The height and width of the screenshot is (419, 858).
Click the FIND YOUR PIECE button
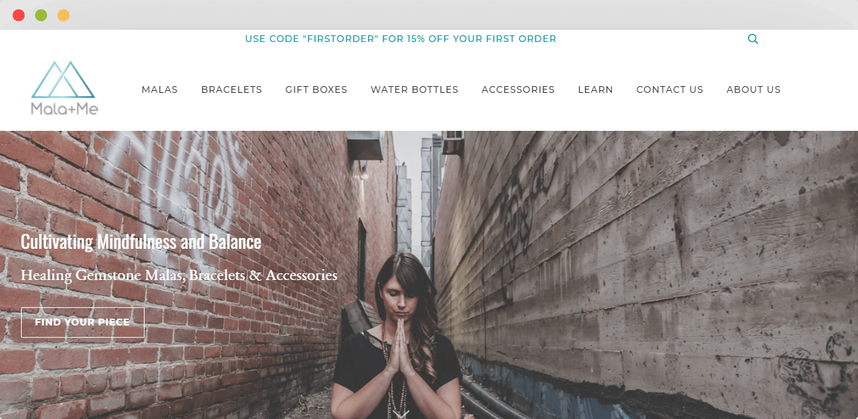[83, 322]
